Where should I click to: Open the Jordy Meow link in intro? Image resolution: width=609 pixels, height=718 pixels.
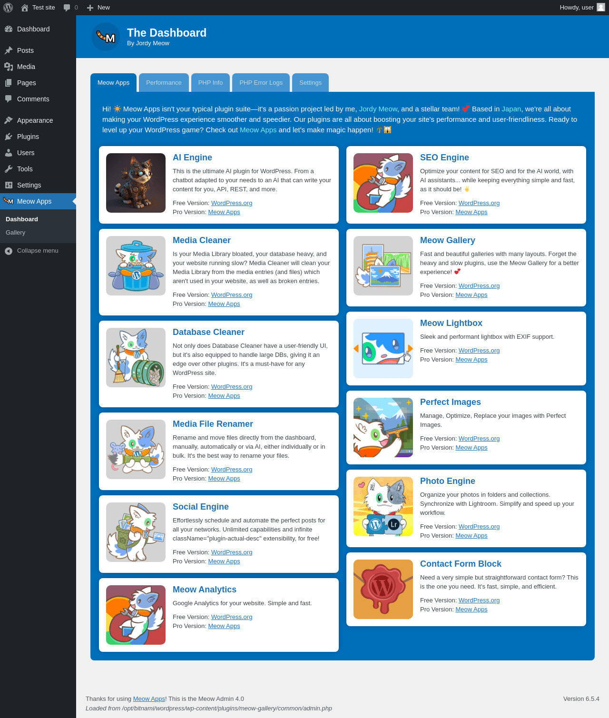click(378, 109)
